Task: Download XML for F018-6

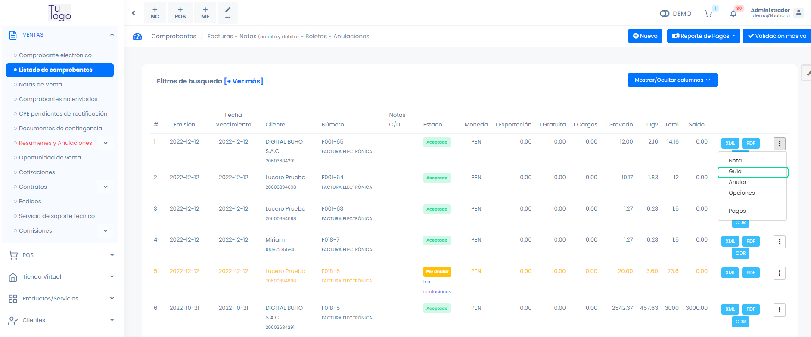Action: point(730,273)
